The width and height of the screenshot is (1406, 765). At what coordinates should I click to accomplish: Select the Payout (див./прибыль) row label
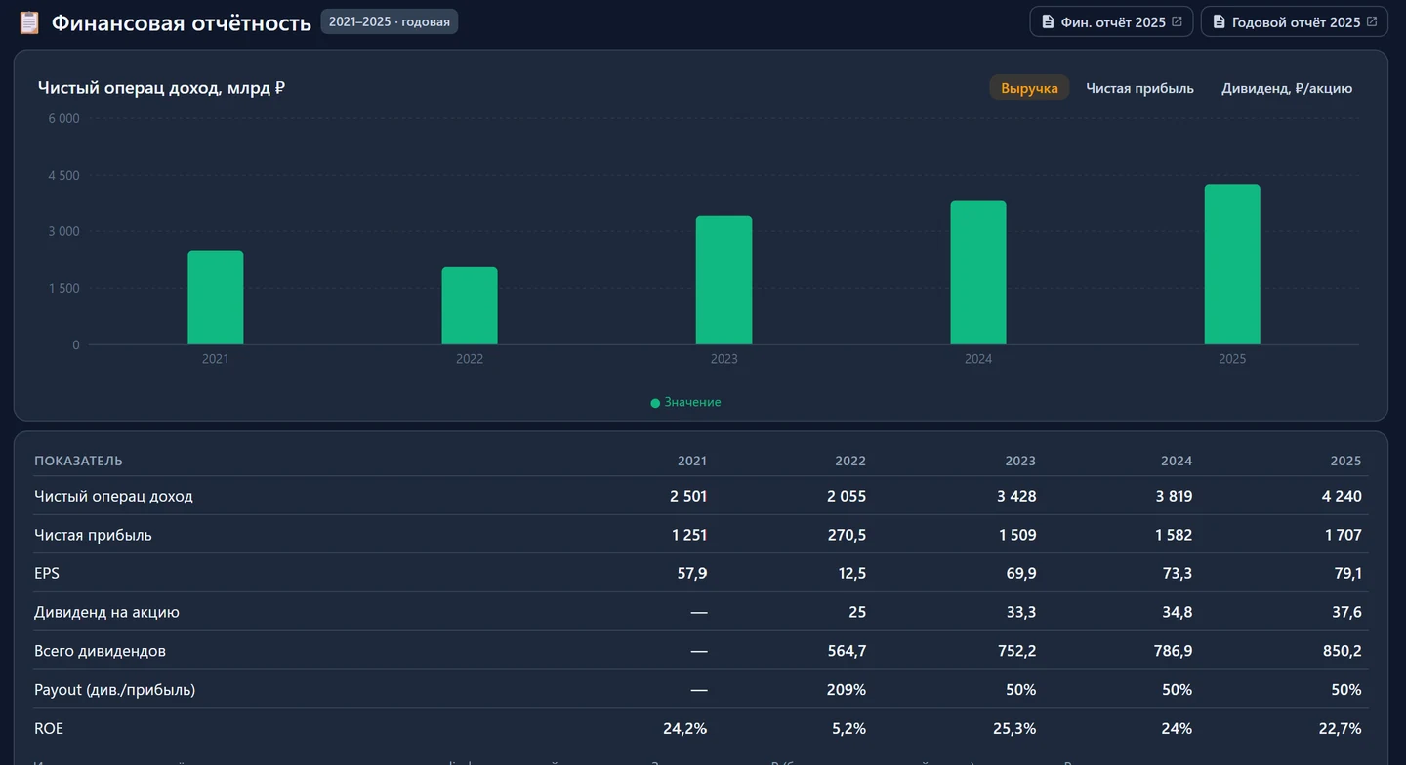(x=114, y=690)
